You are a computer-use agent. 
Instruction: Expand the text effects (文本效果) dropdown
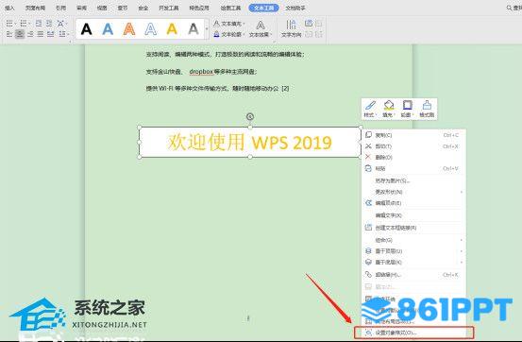pos(261,28)
